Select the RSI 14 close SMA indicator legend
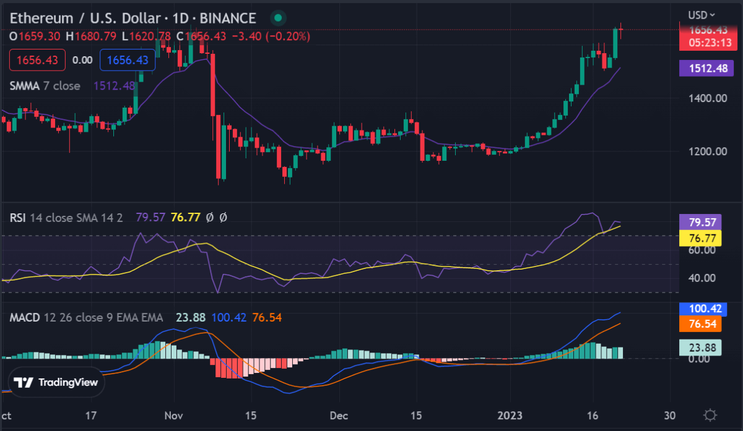Screen dimensions: 743x431 66,218
